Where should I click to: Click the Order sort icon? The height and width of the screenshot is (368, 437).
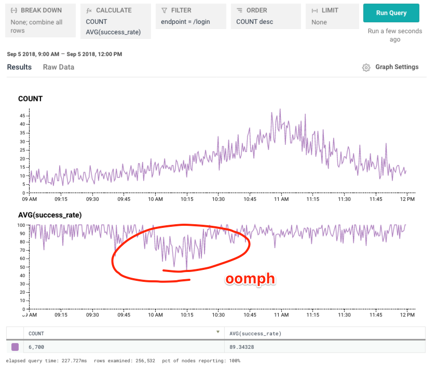pos(239,10)
